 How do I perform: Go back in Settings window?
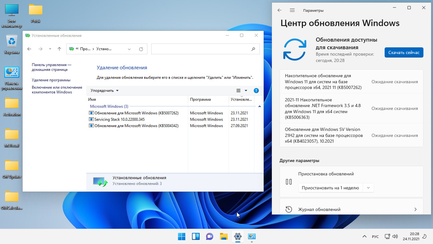click(280, 10)
